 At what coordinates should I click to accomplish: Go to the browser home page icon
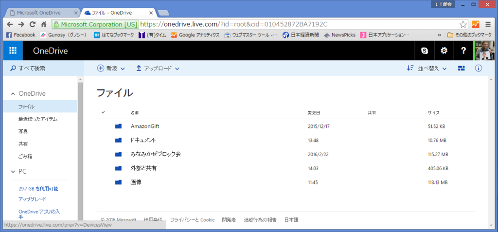coord(44,24)
